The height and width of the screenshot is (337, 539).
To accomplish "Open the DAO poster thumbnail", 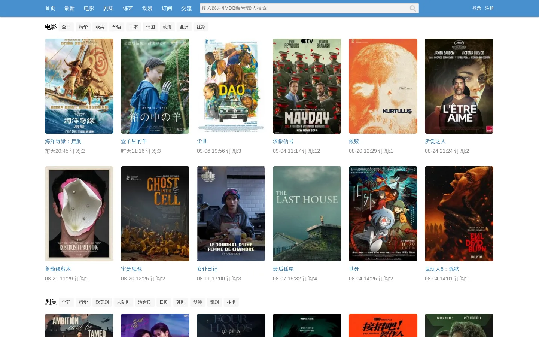I will tap(231, 86).
